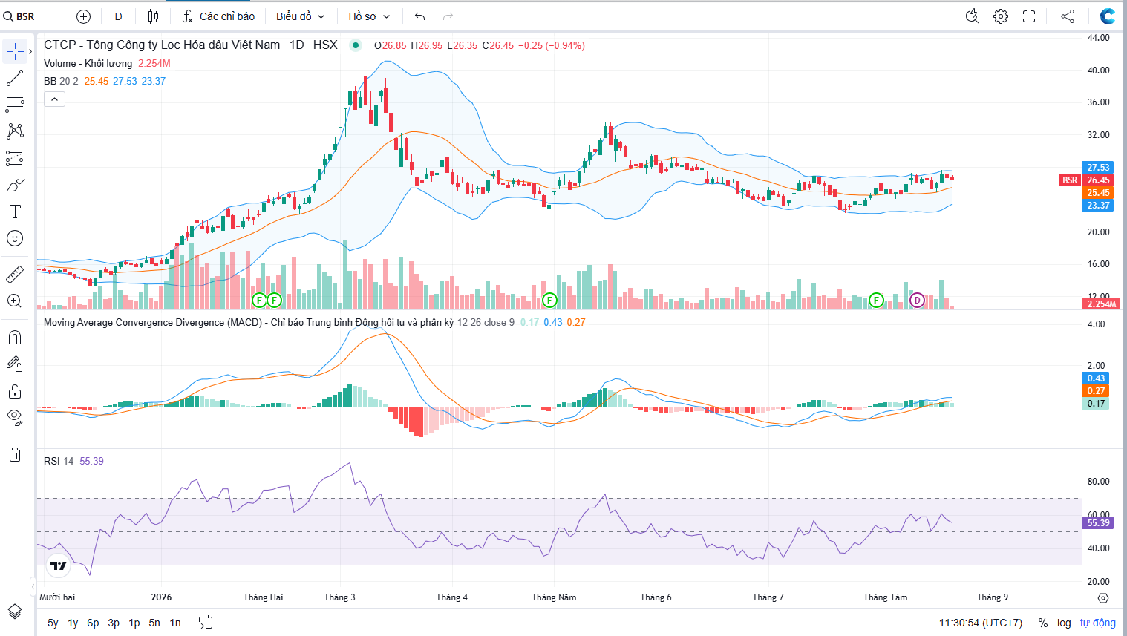Click upper Bollinger band label 27.53
The image size is (1127, 636).
tap(1099, 168)
